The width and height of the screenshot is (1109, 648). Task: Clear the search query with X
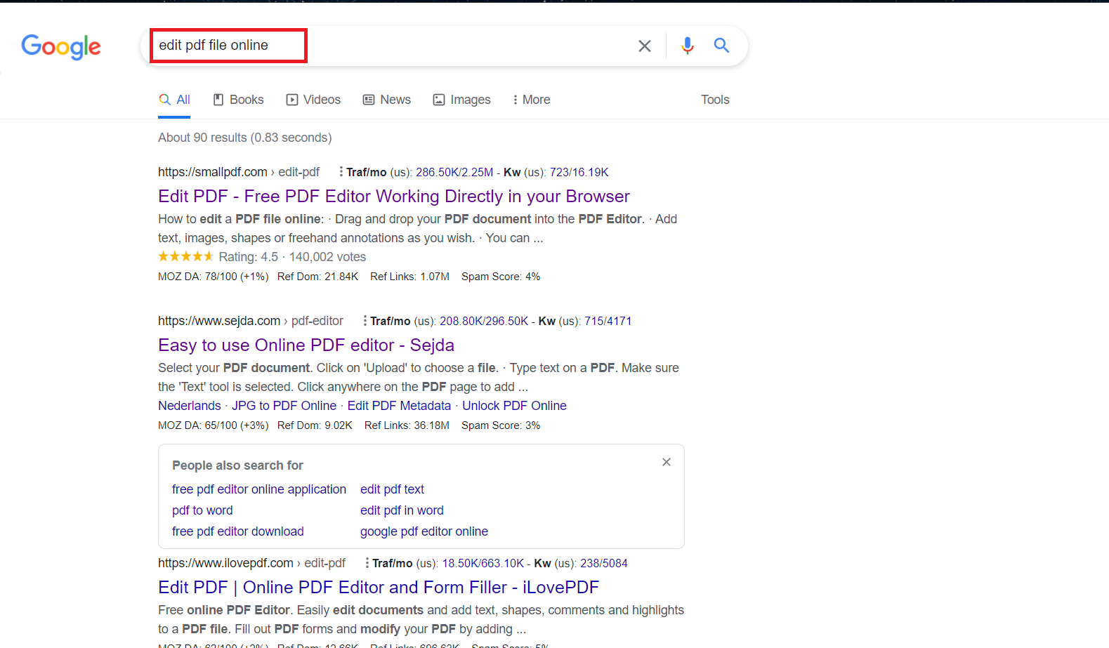[645, 46]
